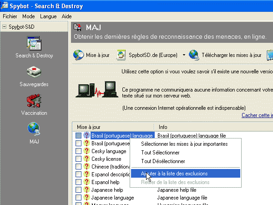Viewport: 273px width, 205px height.
Task: Check the Espanol help checkbox
Action: tap(79, 182)
